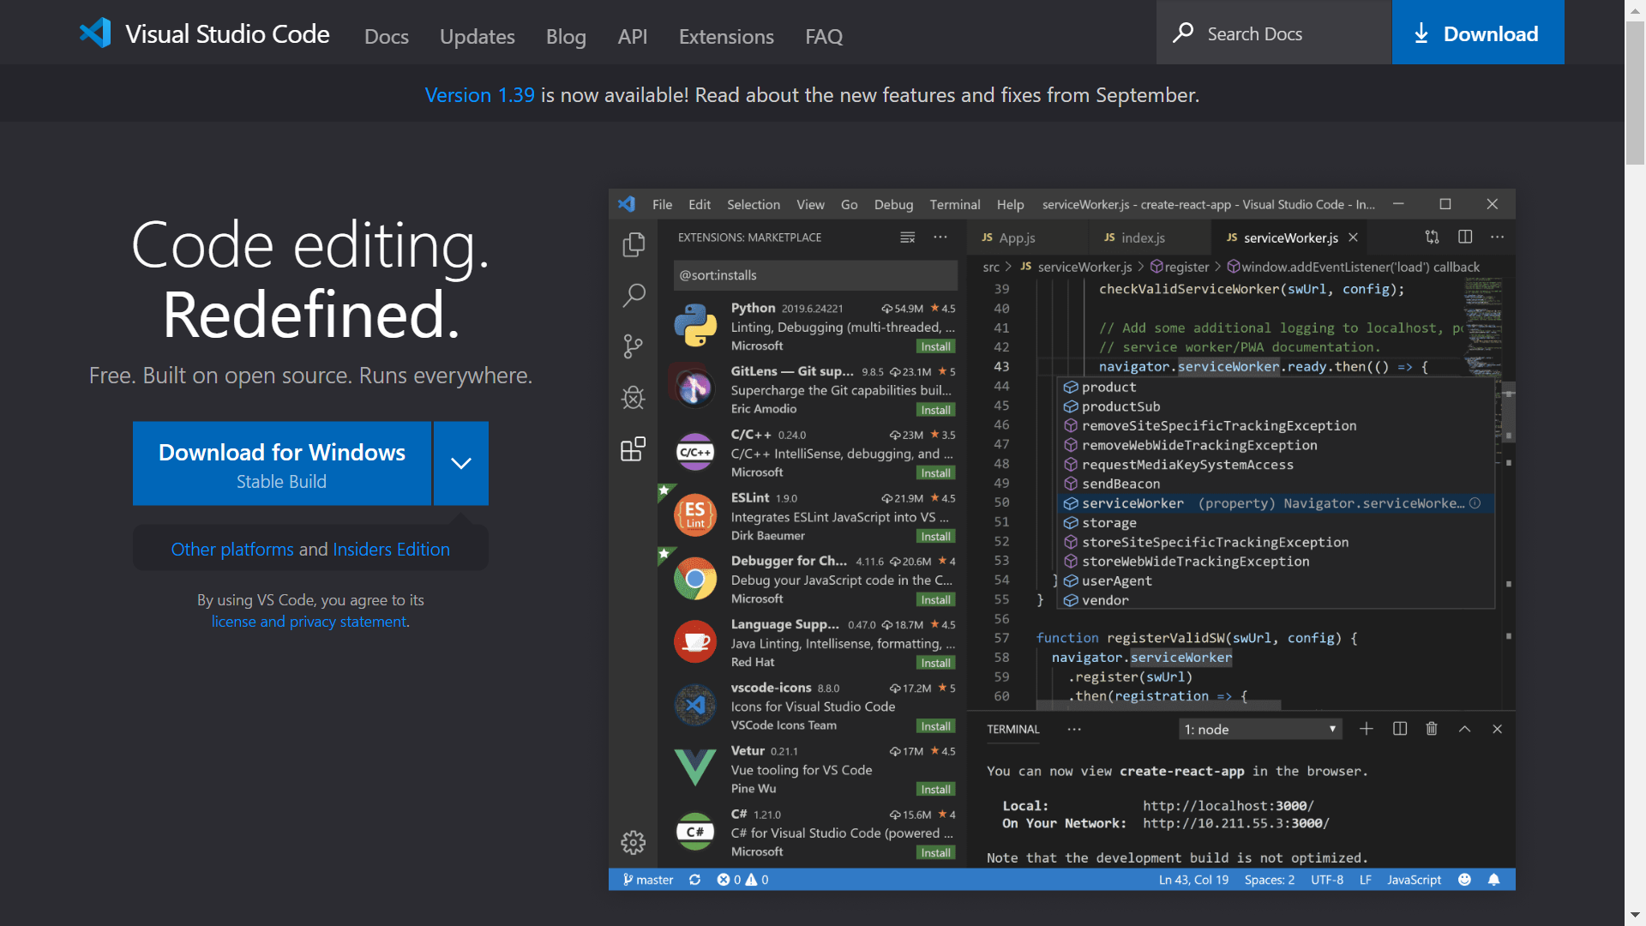Click the Extensions sidebar icon
The height and width of the screenshot is (926, 1646).
[x=632, y=449]
